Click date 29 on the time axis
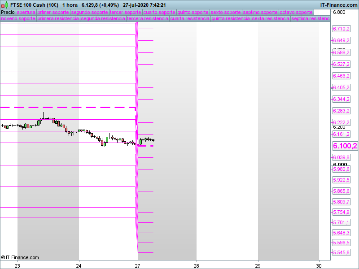This screenshot has height=269, width=359. [258, 266]
